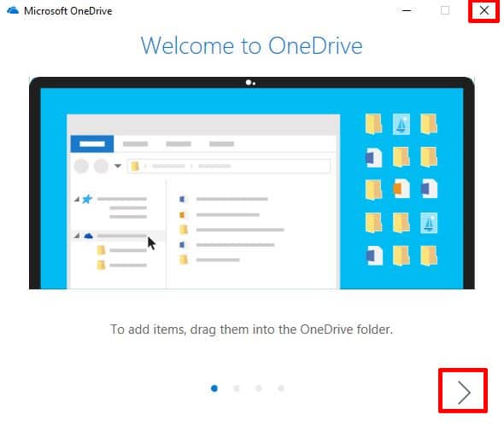This screenshot has width=504, height=426.
Task: Click the OneDrive cloud icon in title bar
Action: [x=13, y=10]
